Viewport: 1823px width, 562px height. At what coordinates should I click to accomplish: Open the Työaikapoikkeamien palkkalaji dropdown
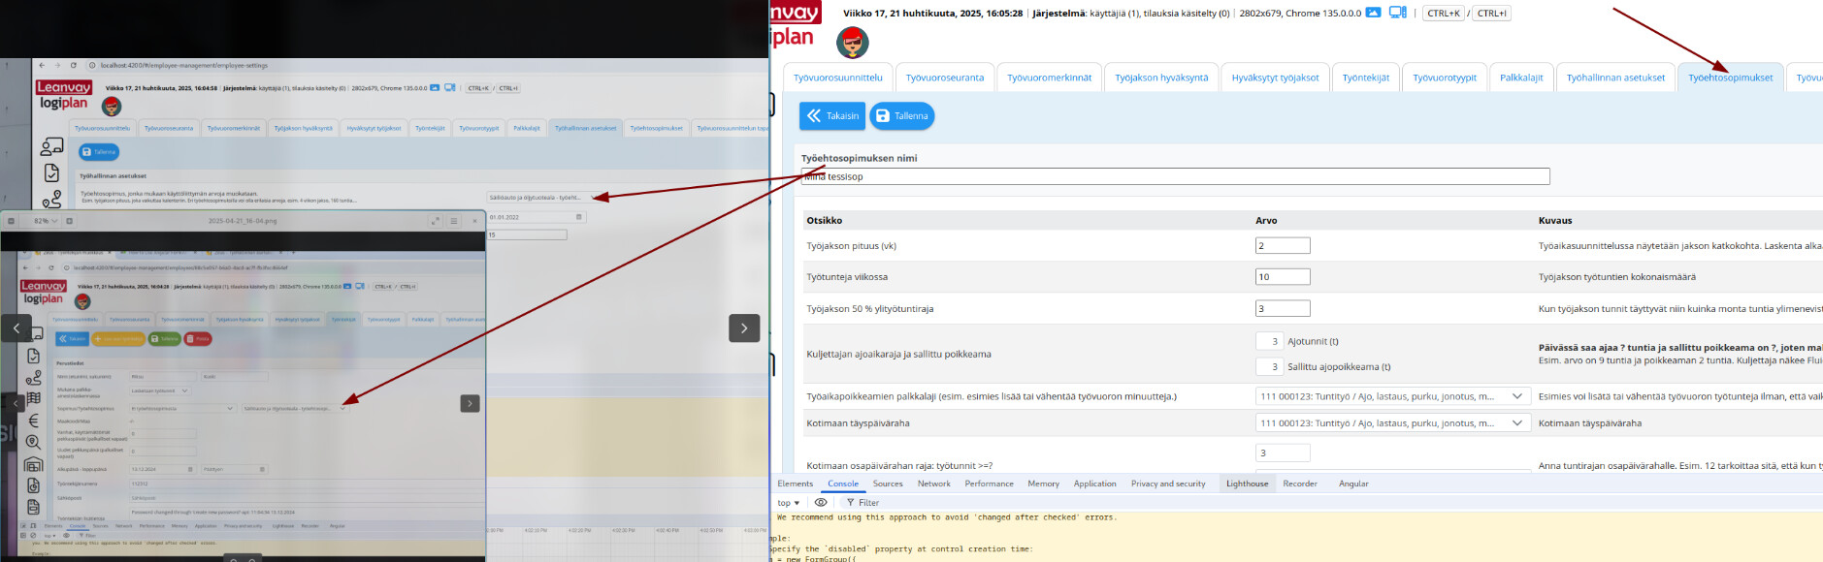tap(1392, 396)
